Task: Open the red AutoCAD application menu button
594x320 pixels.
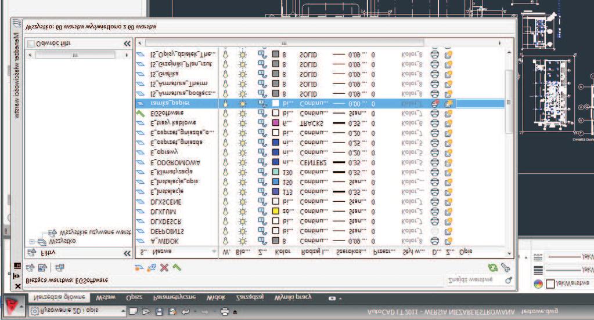Action: 13,306
